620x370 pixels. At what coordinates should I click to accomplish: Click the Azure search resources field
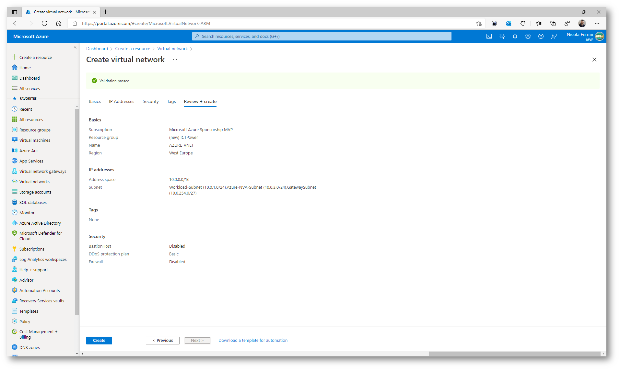coord(322,36)
